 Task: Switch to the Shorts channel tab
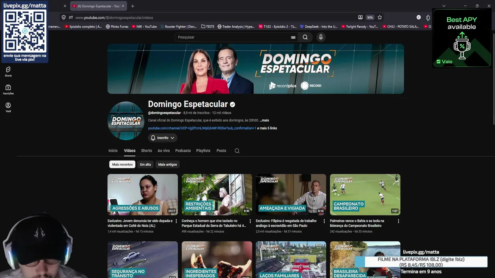pos(146,151)
